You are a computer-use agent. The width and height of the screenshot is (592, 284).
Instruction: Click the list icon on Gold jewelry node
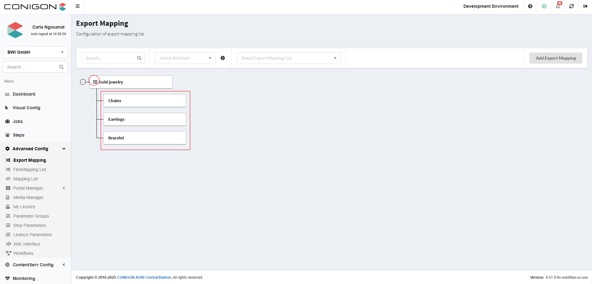click(95, 82)
